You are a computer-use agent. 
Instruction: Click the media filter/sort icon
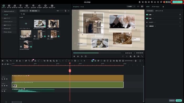[x=65, y=11]
